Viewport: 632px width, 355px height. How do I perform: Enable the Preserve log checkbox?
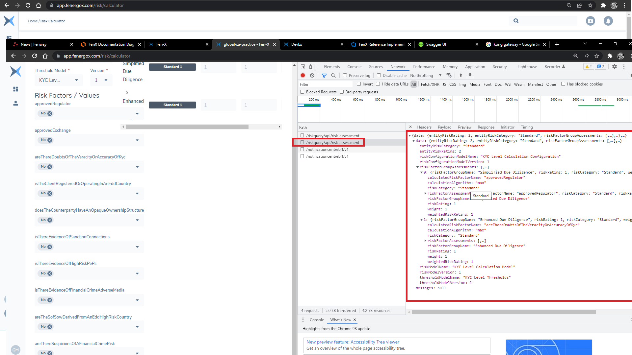click(x=345, y=75)
